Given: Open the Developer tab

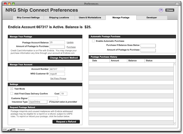Looking at the screenshot, I should [152, 18].
